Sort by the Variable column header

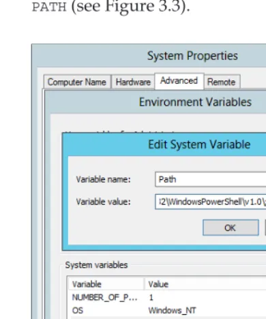[106, 284]
